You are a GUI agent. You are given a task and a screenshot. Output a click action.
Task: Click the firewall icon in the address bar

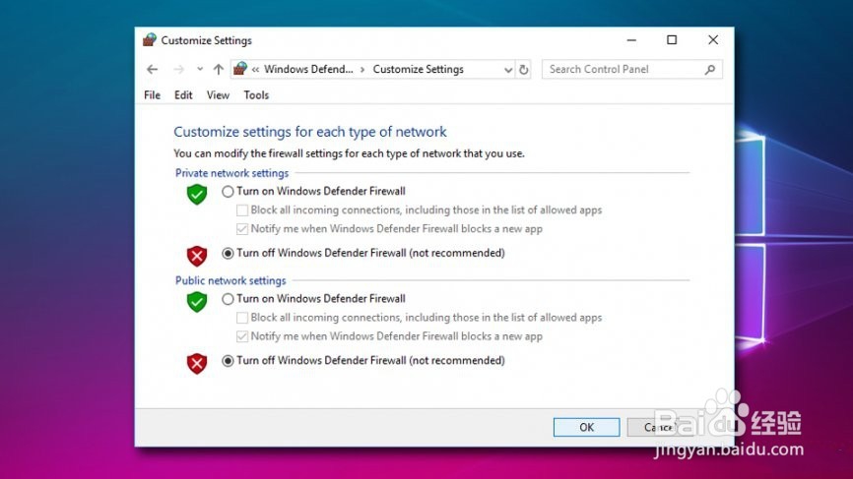239,70
